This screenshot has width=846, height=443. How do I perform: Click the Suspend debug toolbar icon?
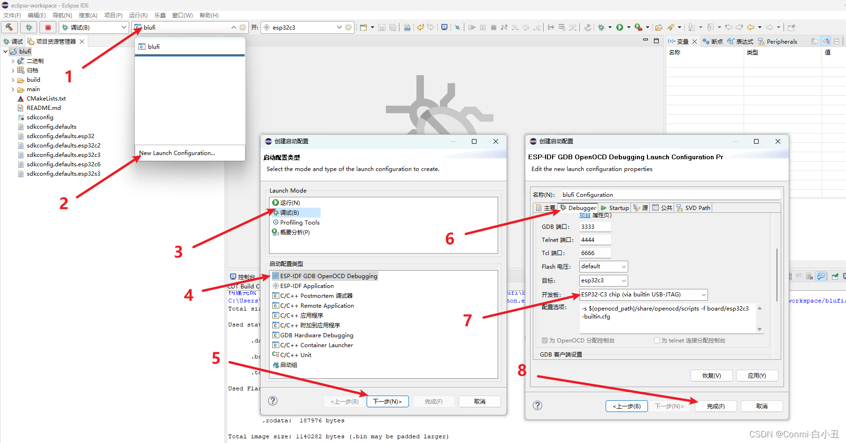click(483, 27)
